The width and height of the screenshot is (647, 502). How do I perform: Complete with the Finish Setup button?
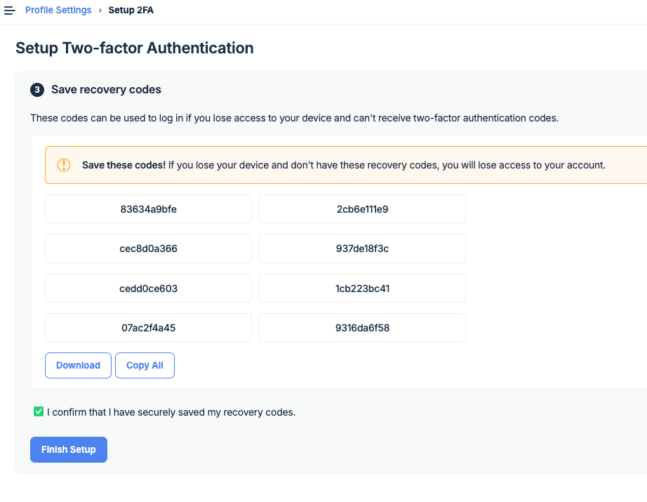coord(69,449)
